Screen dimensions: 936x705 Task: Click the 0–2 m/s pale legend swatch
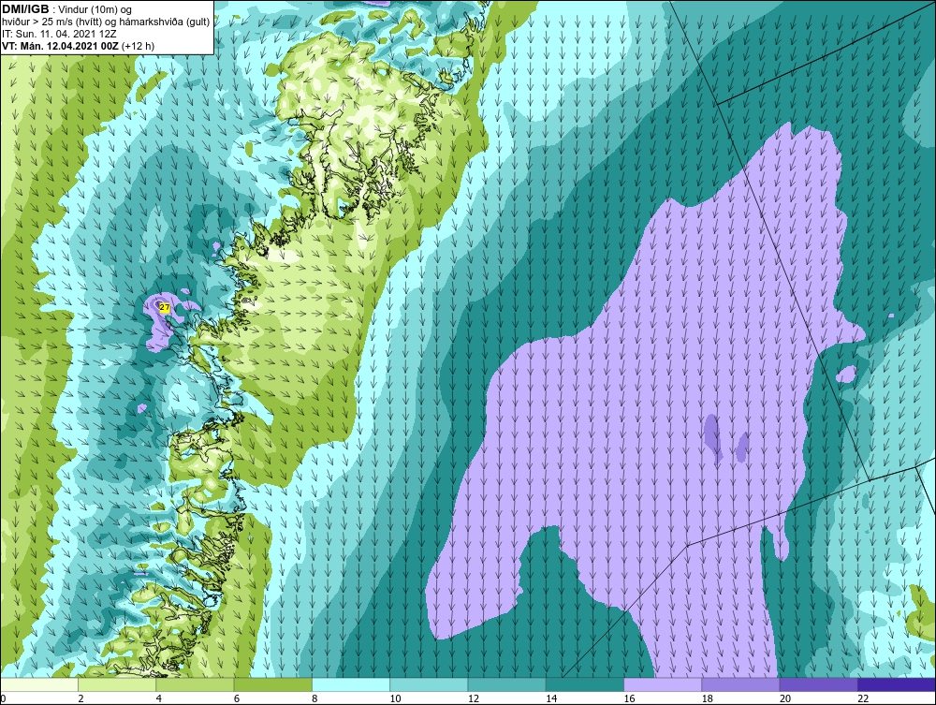39,684
